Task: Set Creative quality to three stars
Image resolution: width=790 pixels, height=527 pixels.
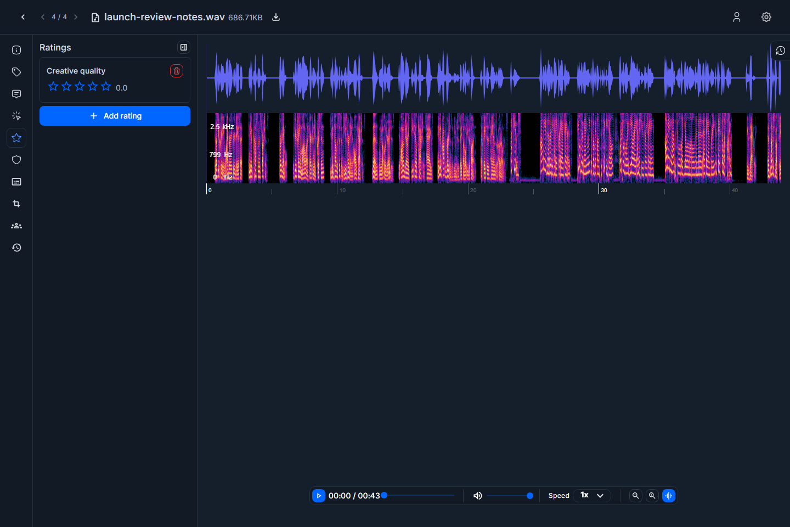Action: [80, 86]
